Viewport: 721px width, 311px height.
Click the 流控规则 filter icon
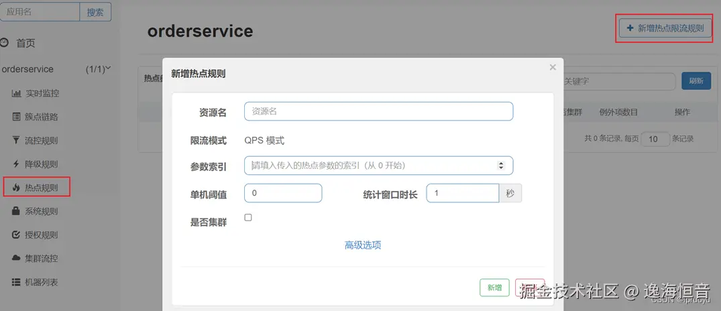[16, 140]
